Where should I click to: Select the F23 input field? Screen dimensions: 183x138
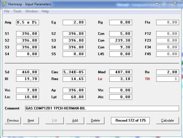(167, 40)
